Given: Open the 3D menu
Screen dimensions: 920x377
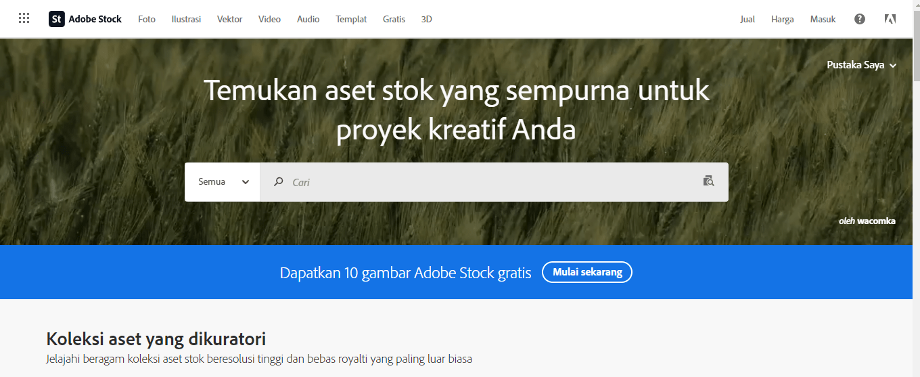Looking at the screenshot, I should click(426, 19).
